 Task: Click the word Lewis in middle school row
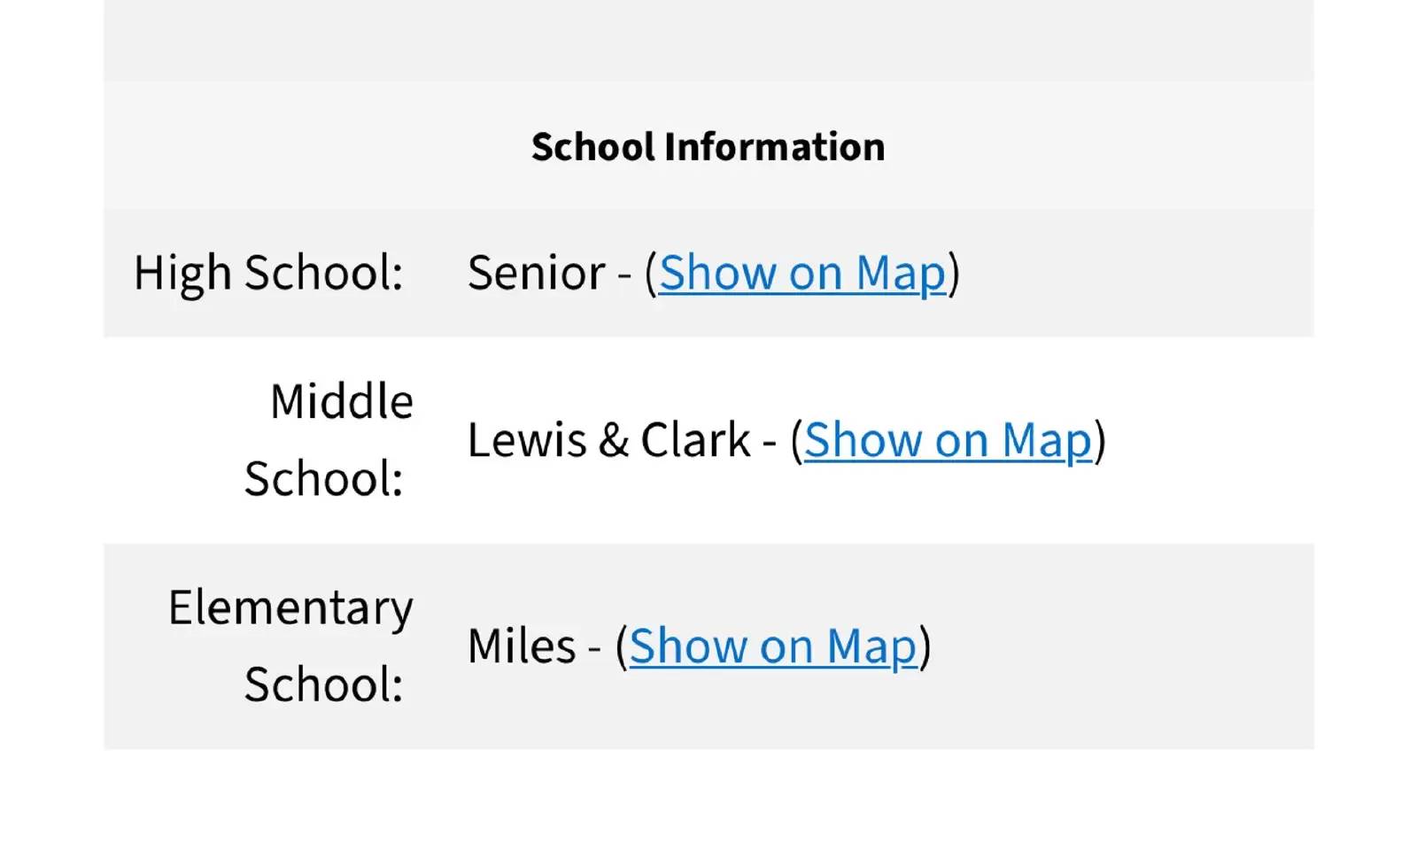point(527,440)
